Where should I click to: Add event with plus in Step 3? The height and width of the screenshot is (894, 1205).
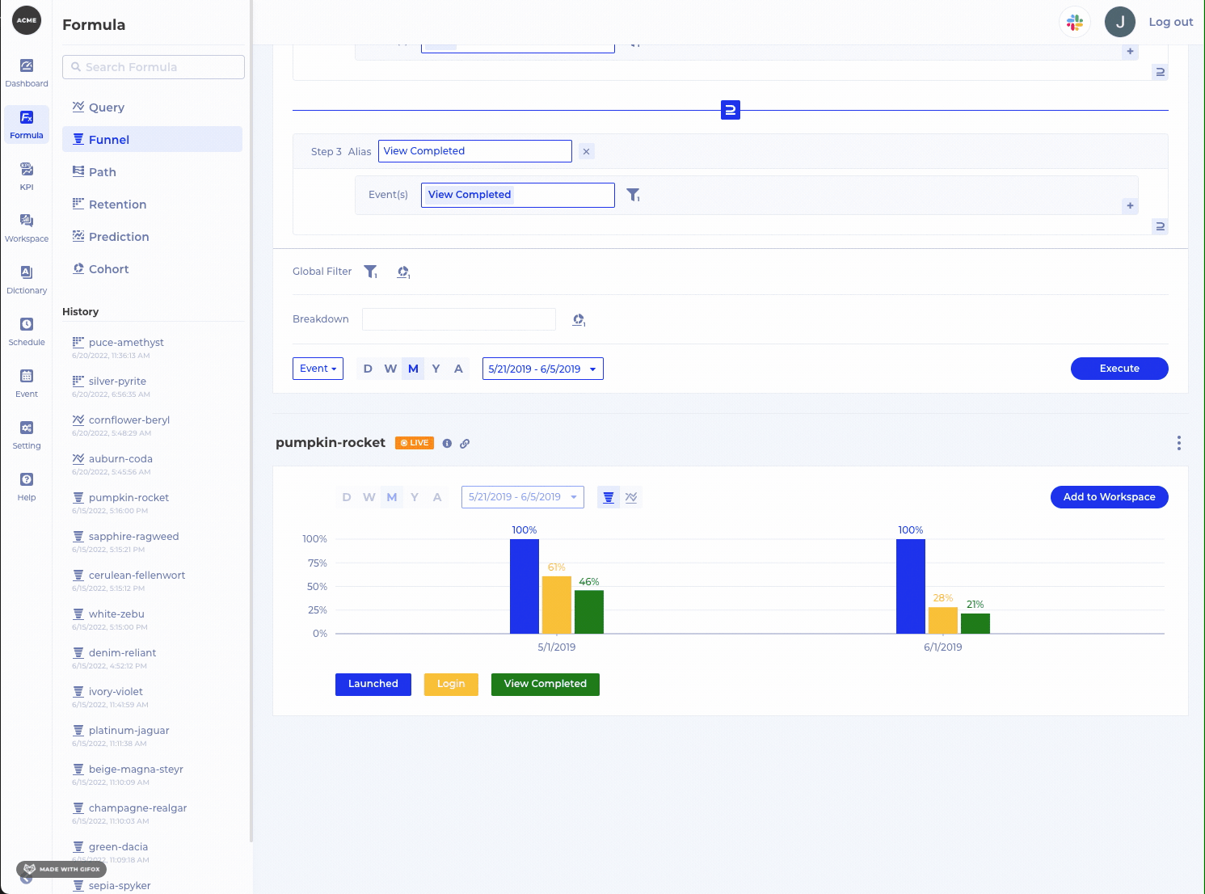[1130, 205]
